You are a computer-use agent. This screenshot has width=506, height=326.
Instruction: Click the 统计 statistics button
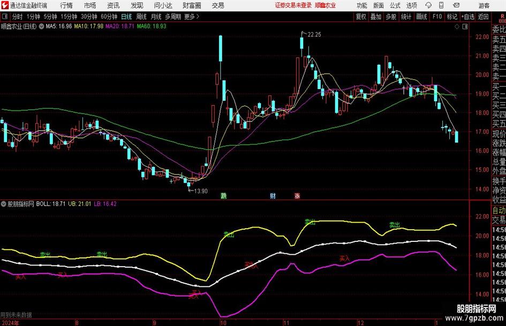406,17
